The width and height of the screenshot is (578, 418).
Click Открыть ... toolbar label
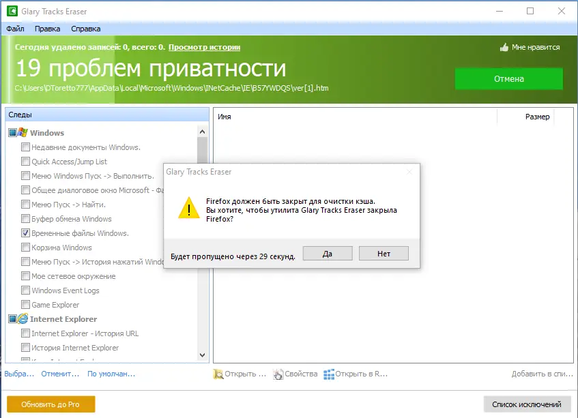246,374
